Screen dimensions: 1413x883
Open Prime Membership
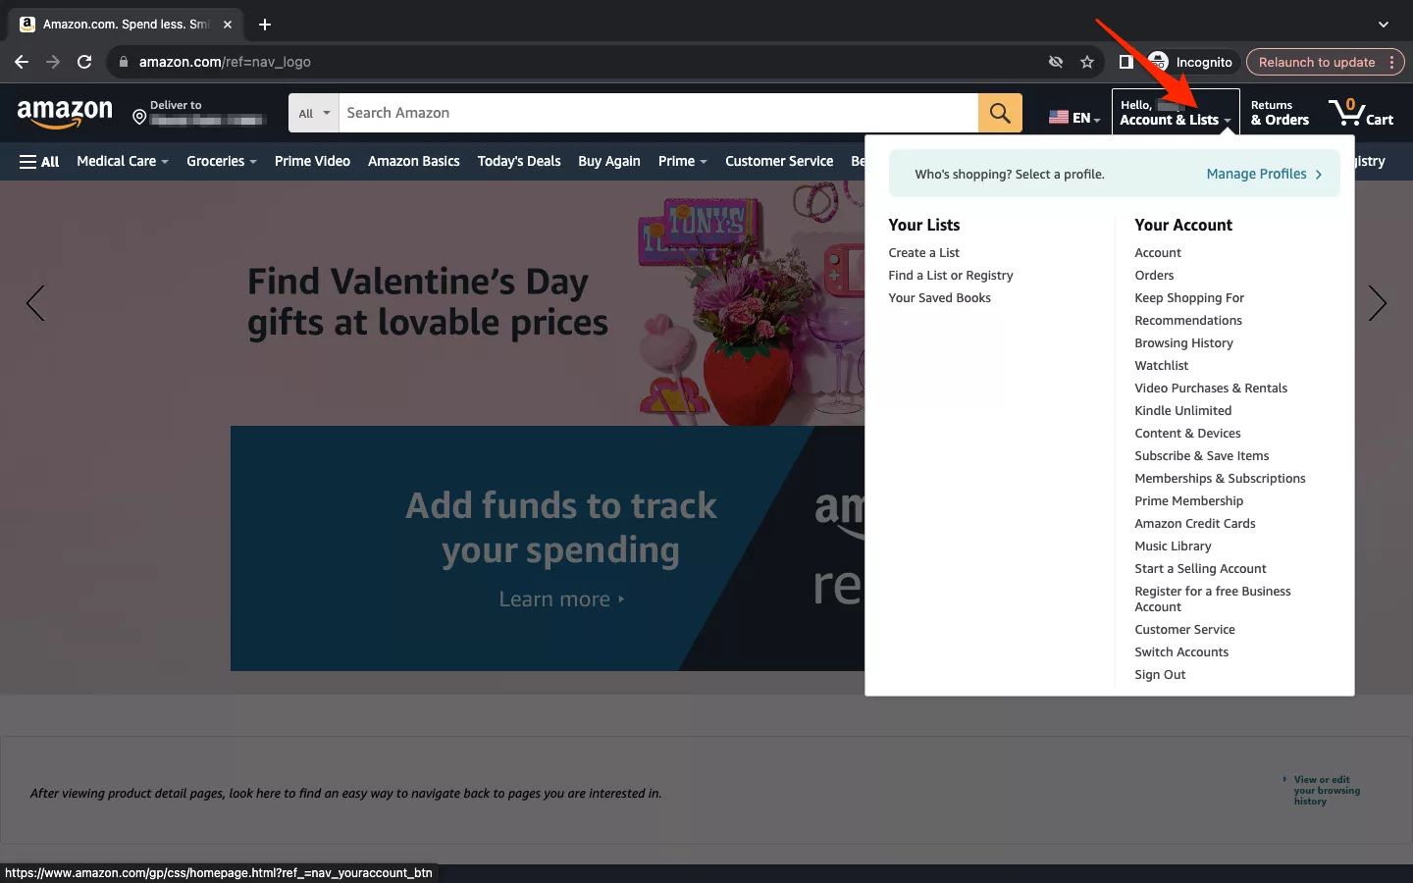(x=1188, y=501)
